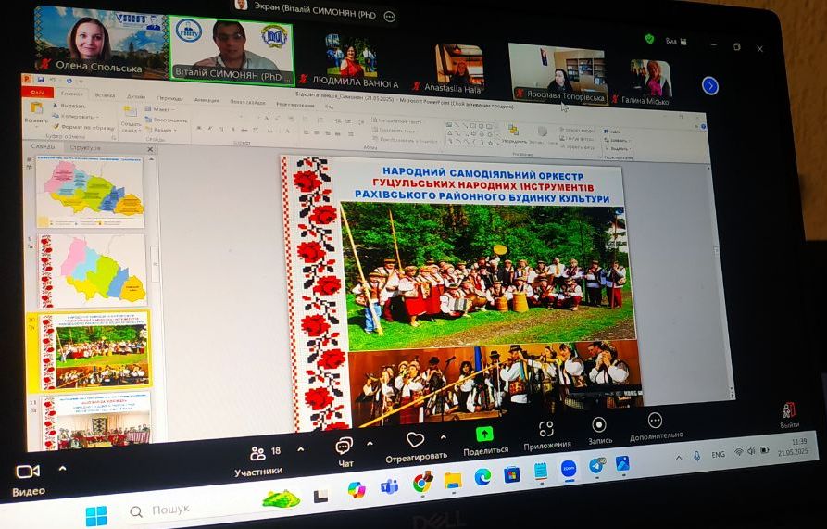Click the green Поделиться share button
The height and width of the screenshot is (529, 827).
click(x=484, y=435)
